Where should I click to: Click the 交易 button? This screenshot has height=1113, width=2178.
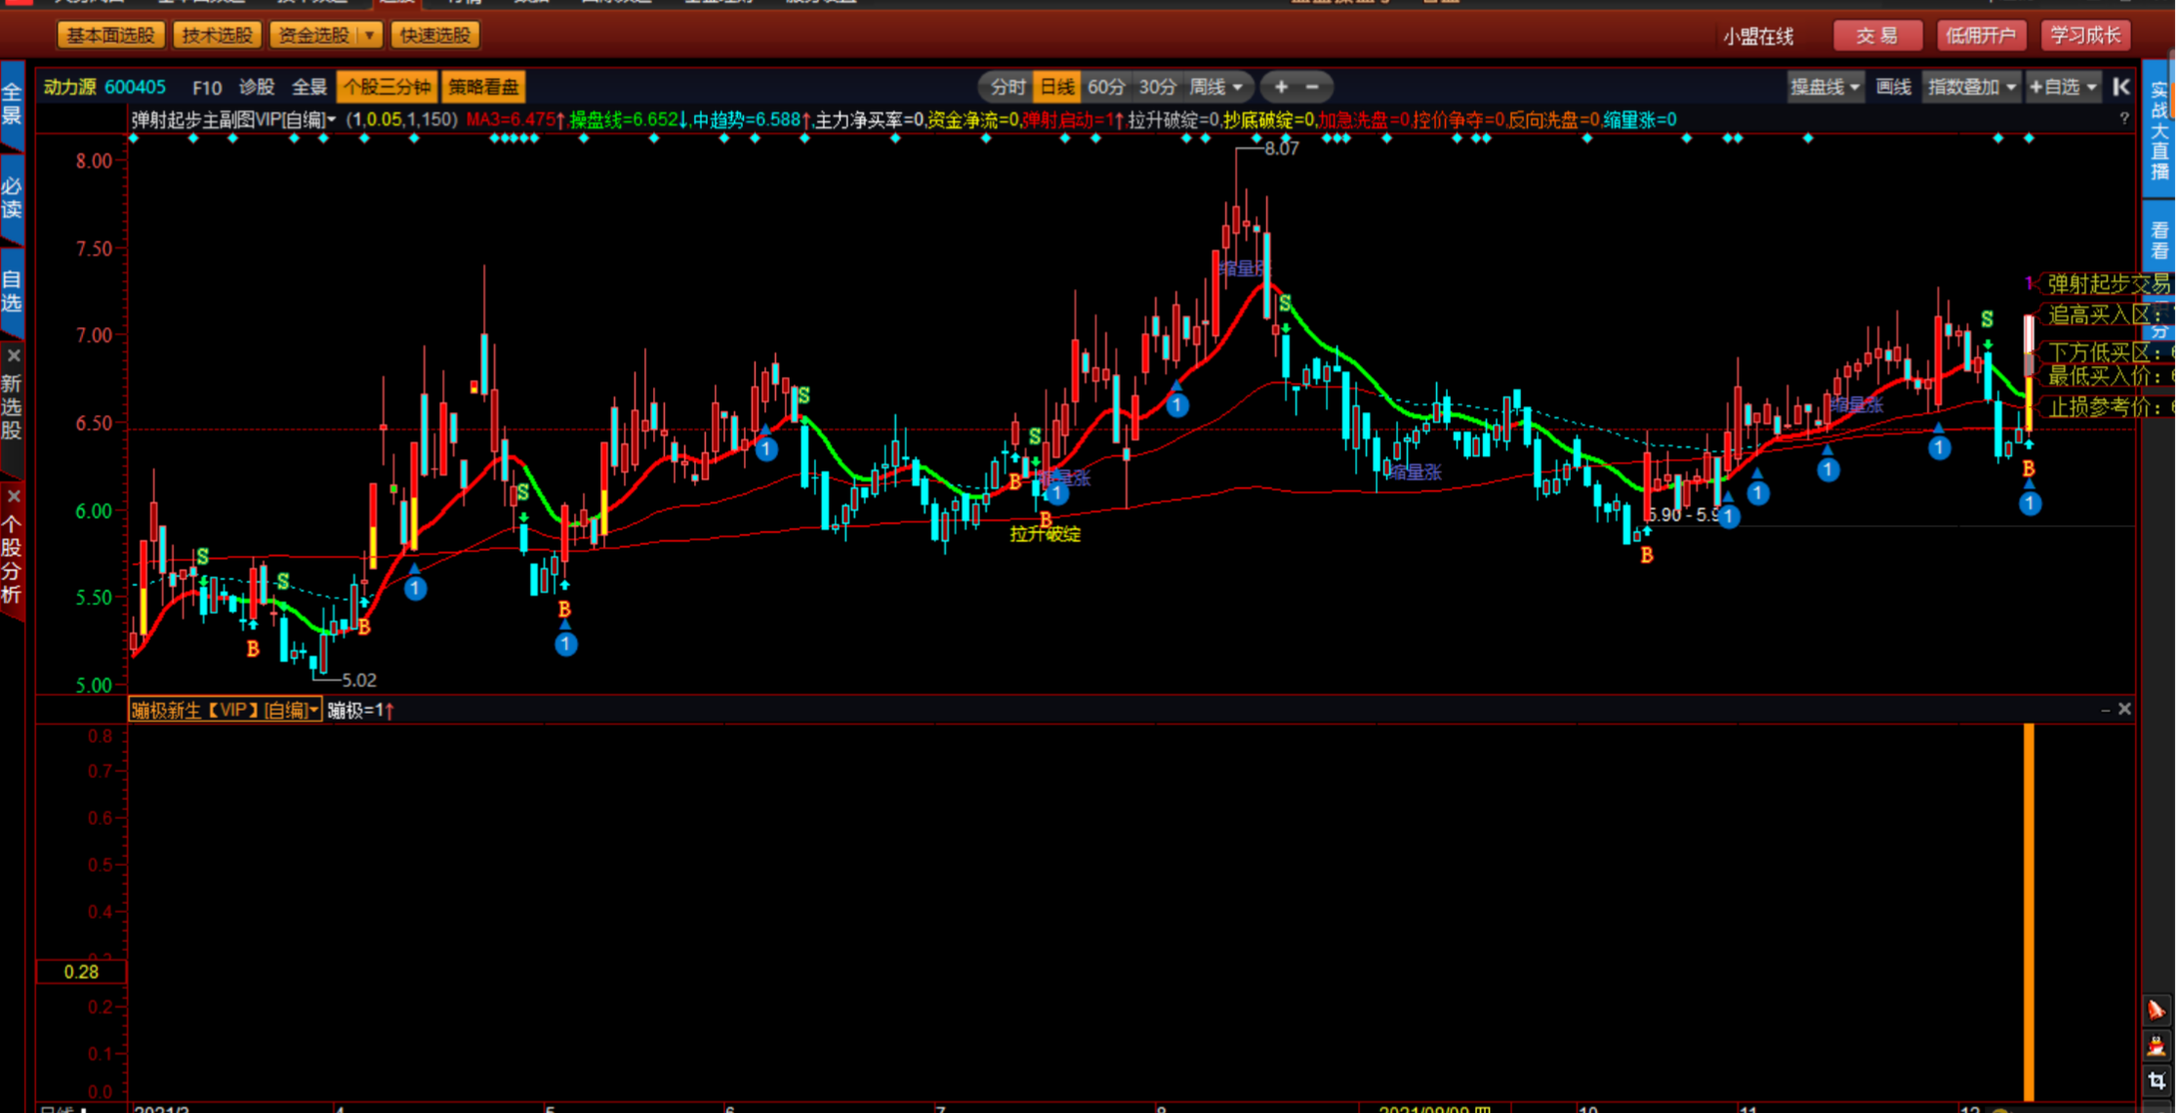point(1876,36)
